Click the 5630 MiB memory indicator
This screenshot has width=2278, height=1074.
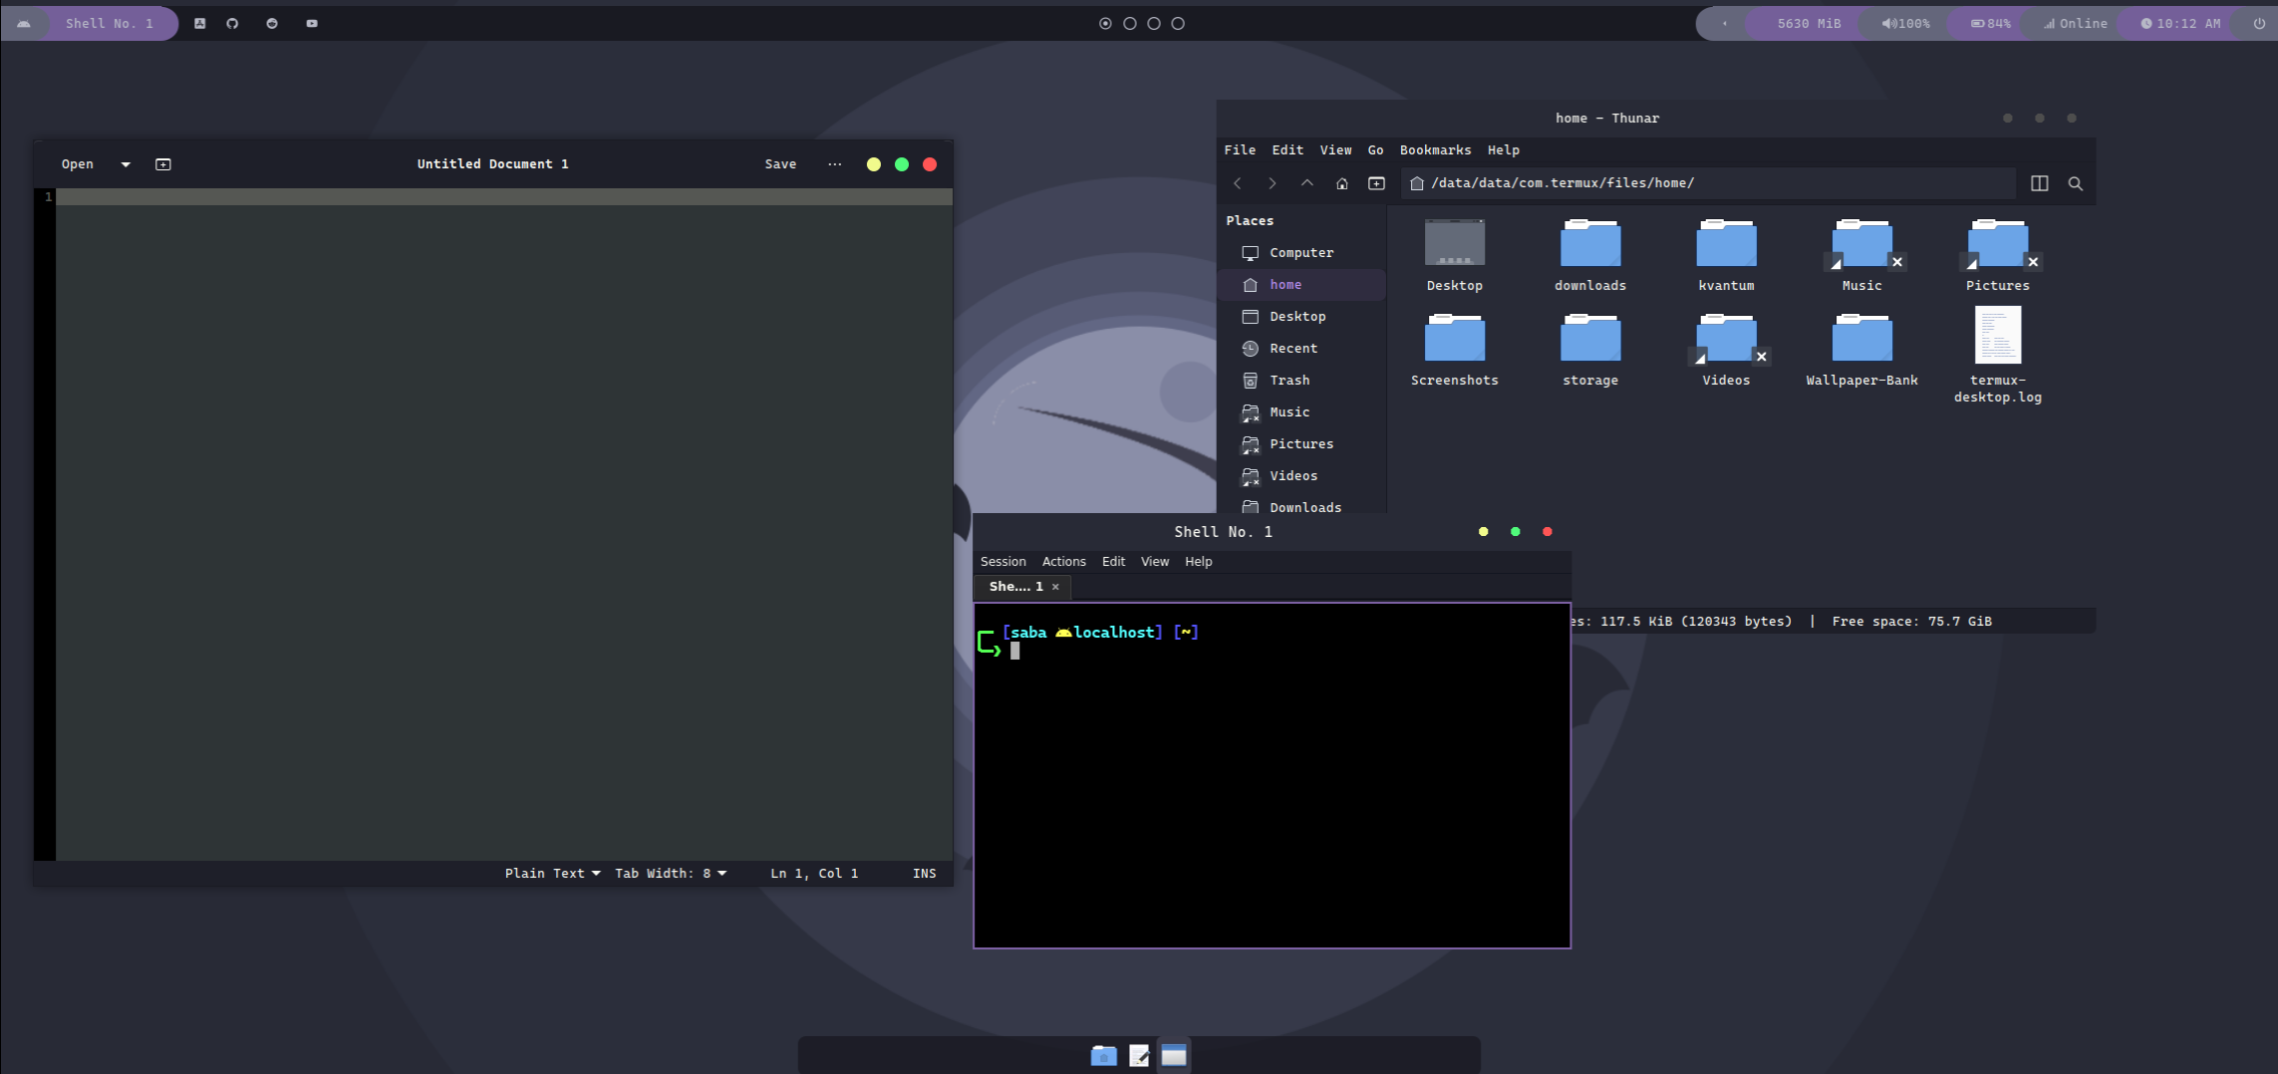pyautogui.click(x=1809, y=23)
